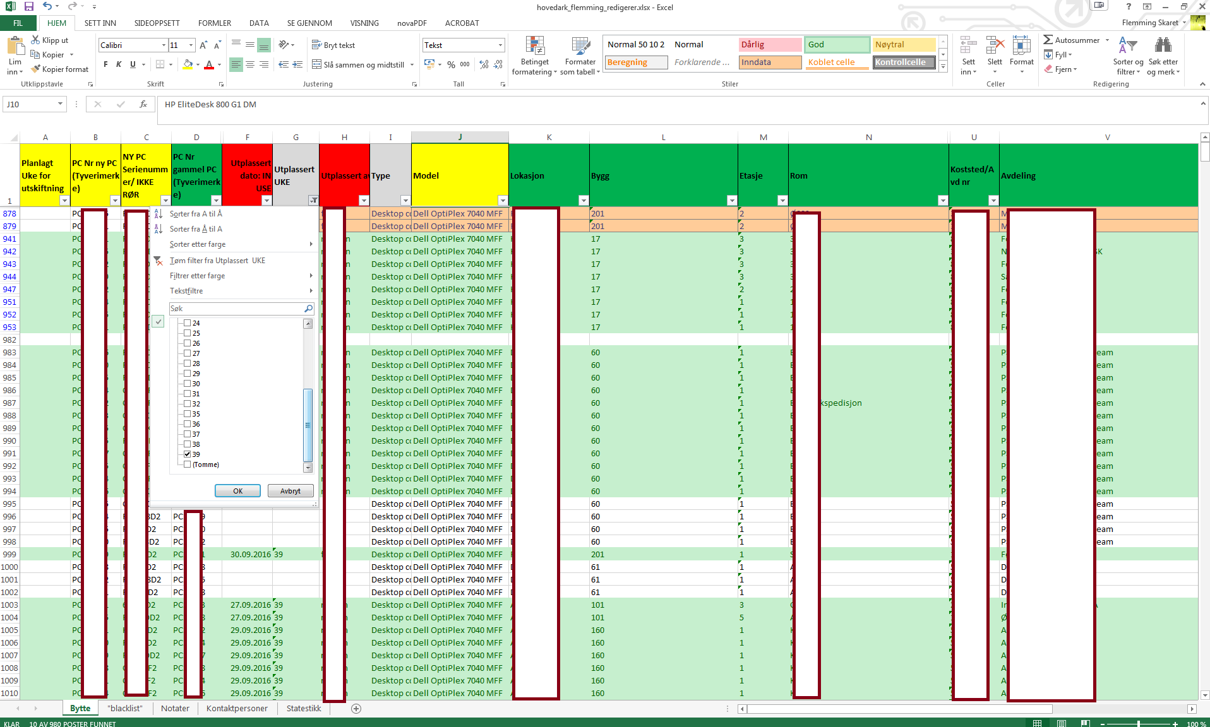
Task: Open the Name Box dropdown for J10
Action: click(60, 104)
